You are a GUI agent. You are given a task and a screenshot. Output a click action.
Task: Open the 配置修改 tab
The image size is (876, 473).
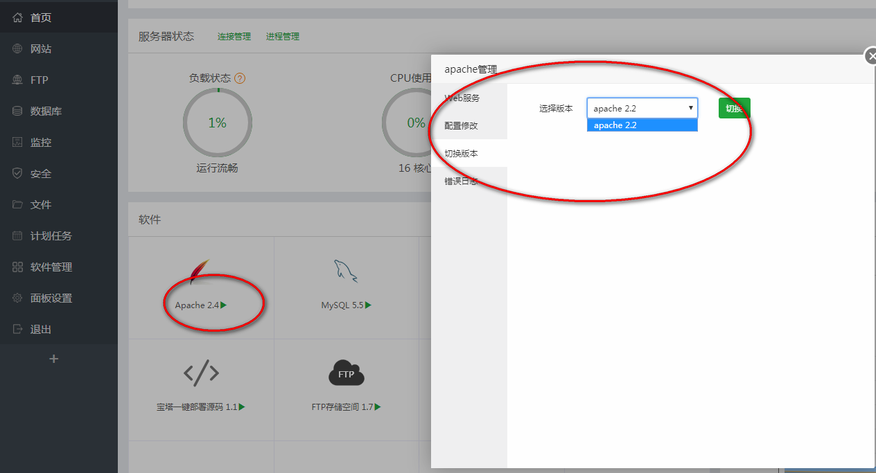[469, 125]
